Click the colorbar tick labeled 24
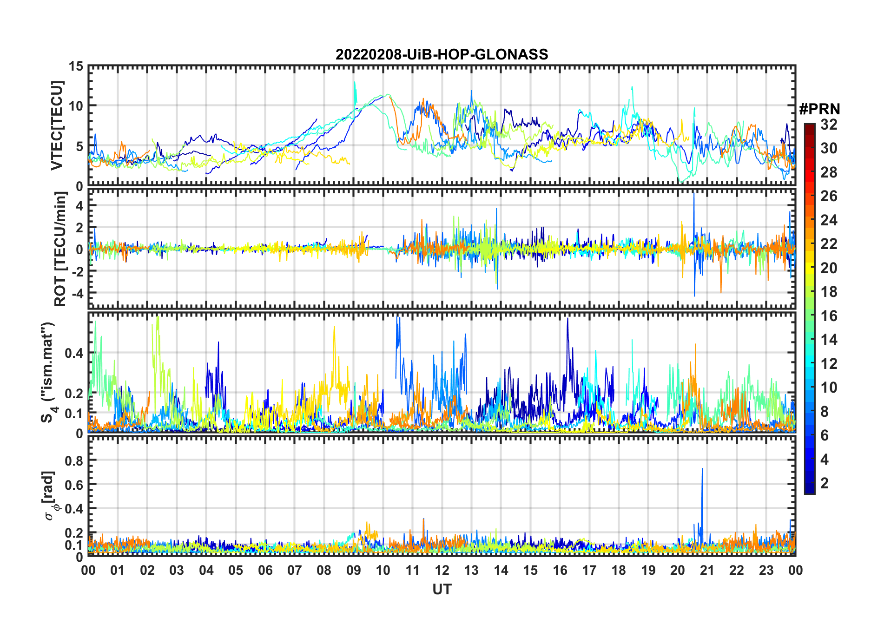Screen dimensions: 884x618 coord(829,220)
